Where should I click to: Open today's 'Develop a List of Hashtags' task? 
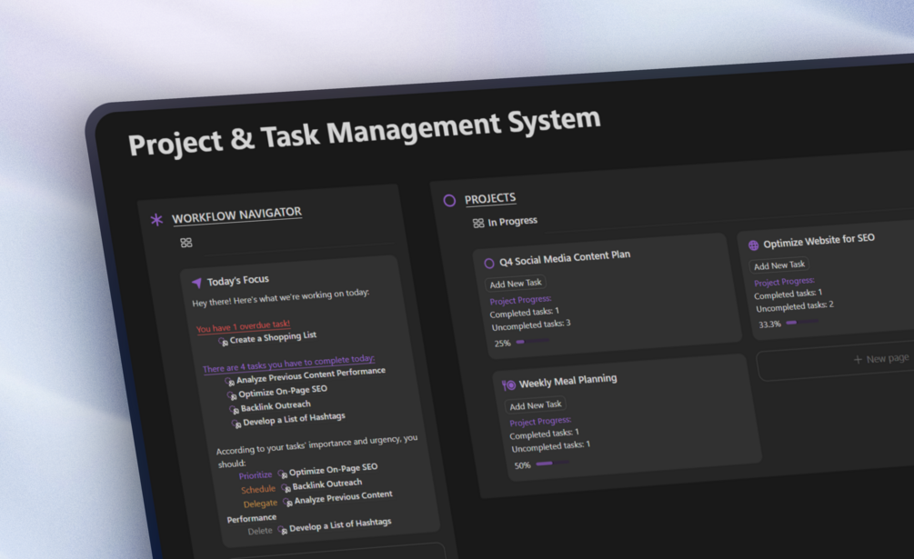[295, 419]
